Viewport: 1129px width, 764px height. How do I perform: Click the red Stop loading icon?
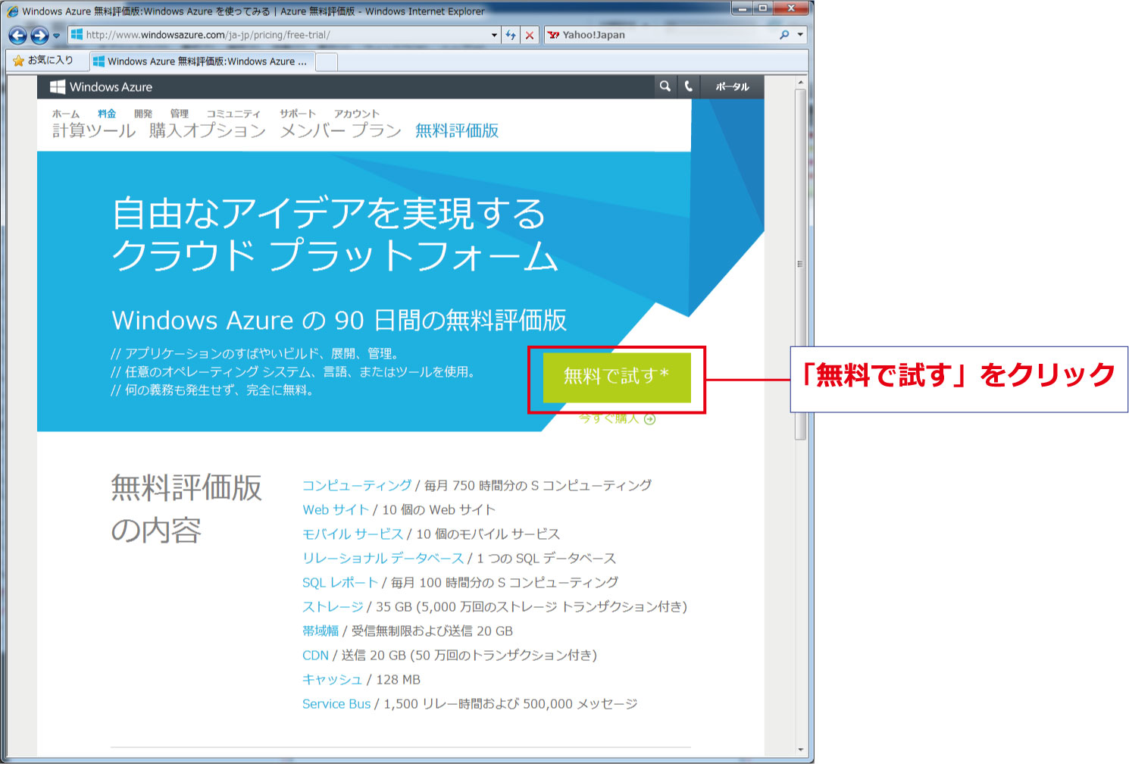(530, 35)
